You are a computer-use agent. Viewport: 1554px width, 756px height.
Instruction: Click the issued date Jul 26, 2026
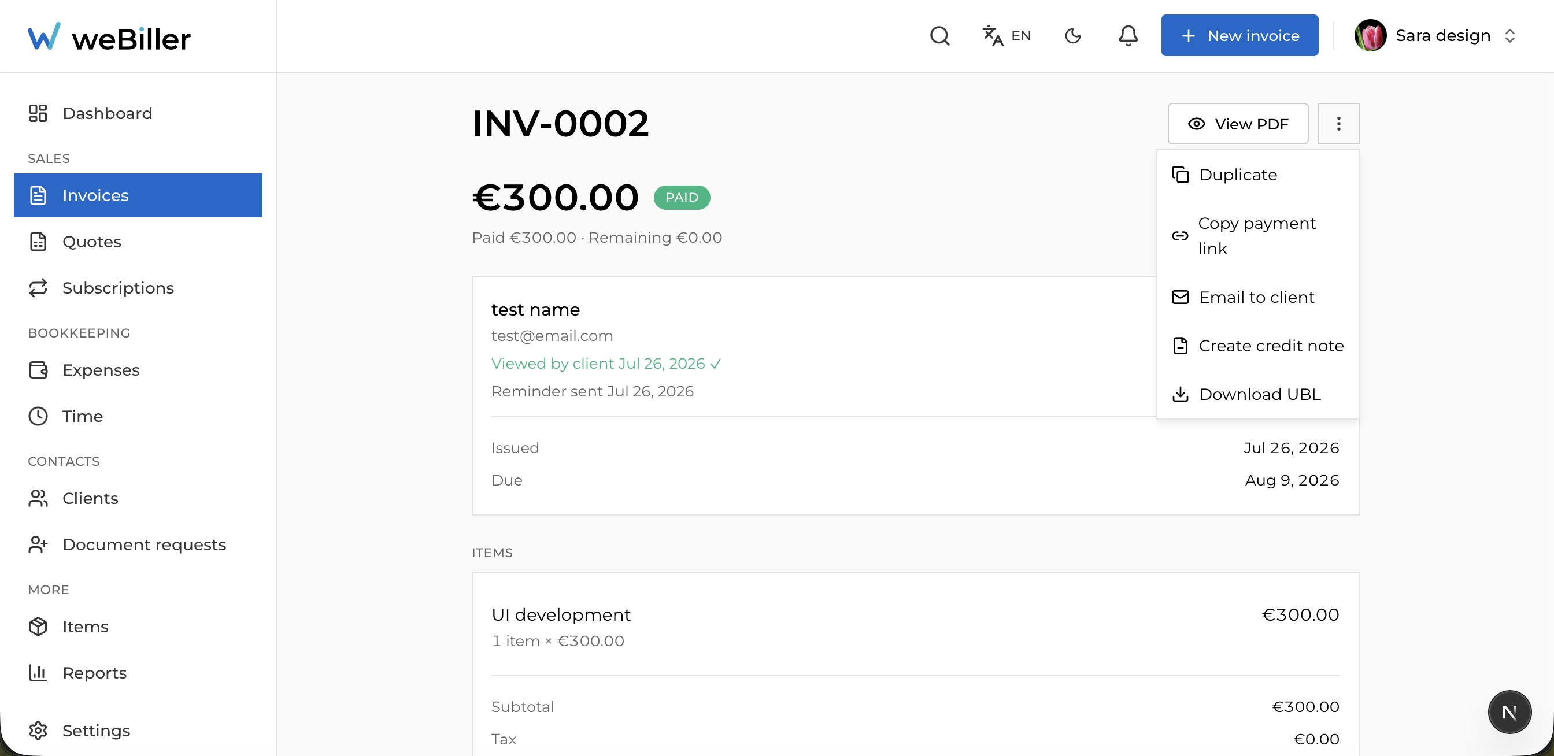tap(1291, 448)
